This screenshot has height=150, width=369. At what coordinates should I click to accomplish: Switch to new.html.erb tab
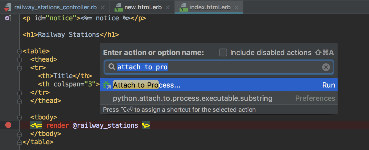(x=142, y=7)
